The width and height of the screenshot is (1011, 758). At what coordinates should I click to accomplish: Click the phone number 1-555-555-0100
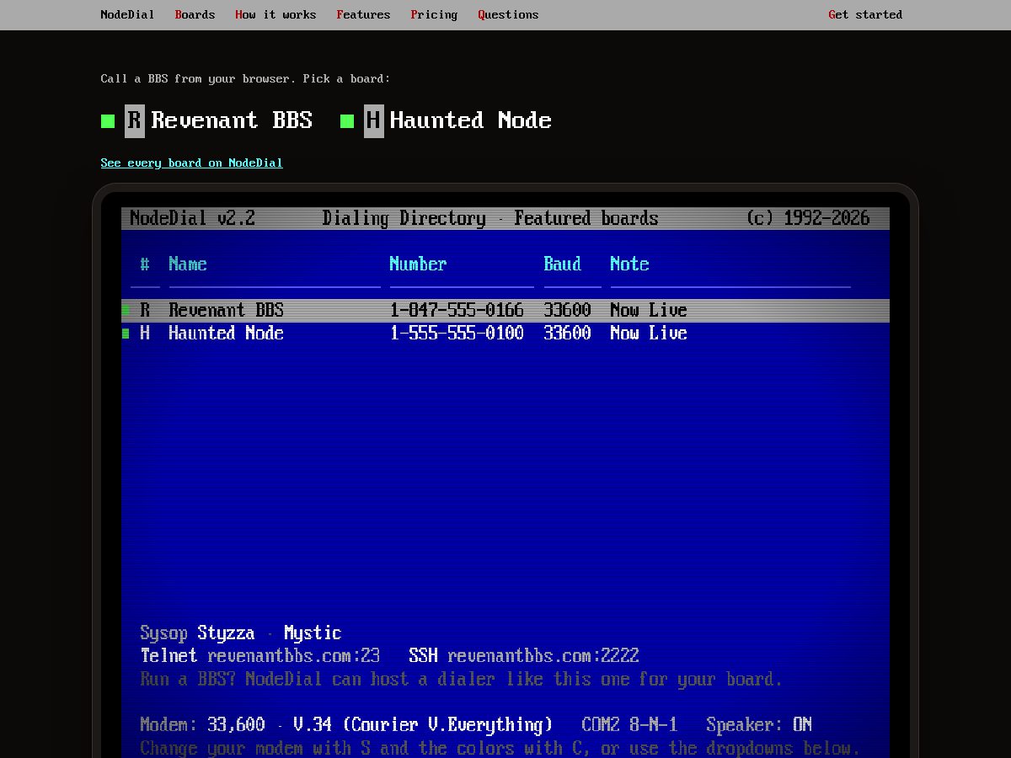coord(457,334)
